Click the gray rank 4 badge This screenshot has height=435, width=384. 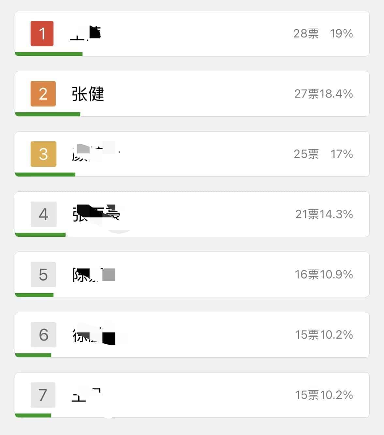tap(43, 214)
